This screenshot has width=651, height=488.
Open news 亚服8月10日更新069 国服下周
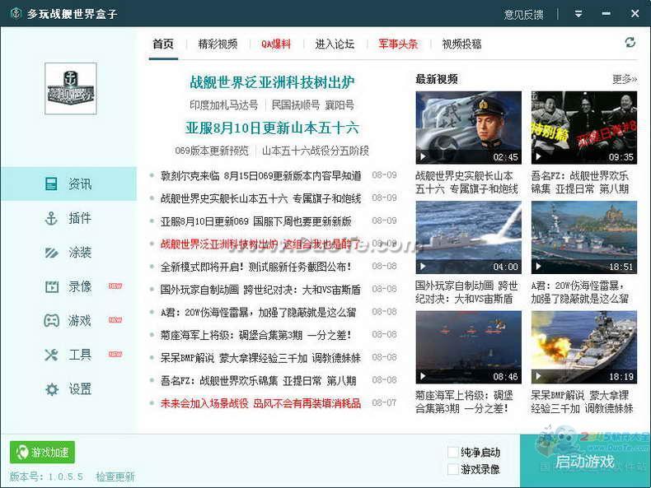[x=255, y=221]
